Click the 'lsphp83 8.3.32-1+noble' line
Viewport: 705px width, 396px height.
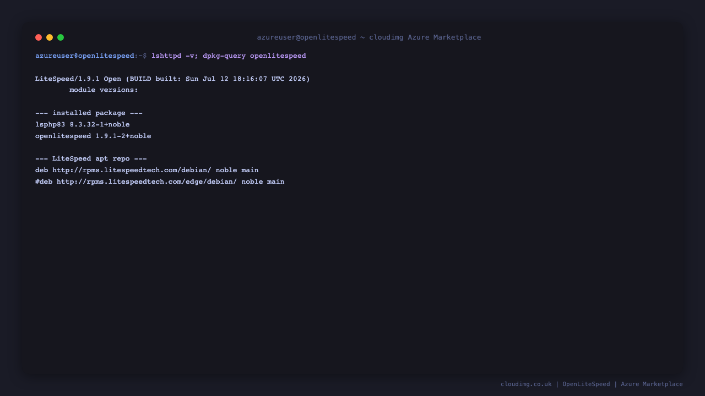click(83, 124)
